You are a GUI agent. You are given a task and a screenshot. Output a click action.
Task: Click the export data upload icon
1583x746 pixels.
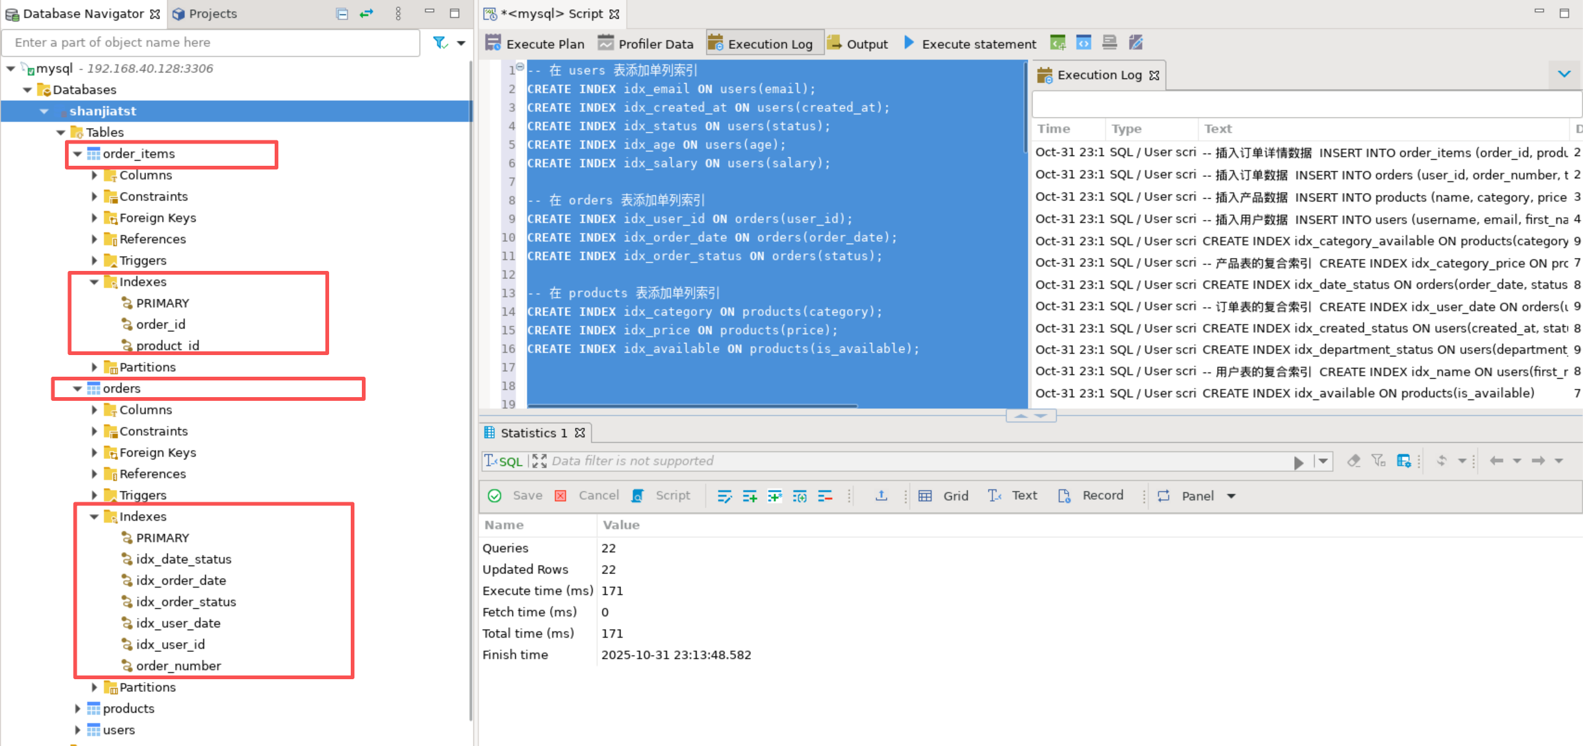[881, 495]
